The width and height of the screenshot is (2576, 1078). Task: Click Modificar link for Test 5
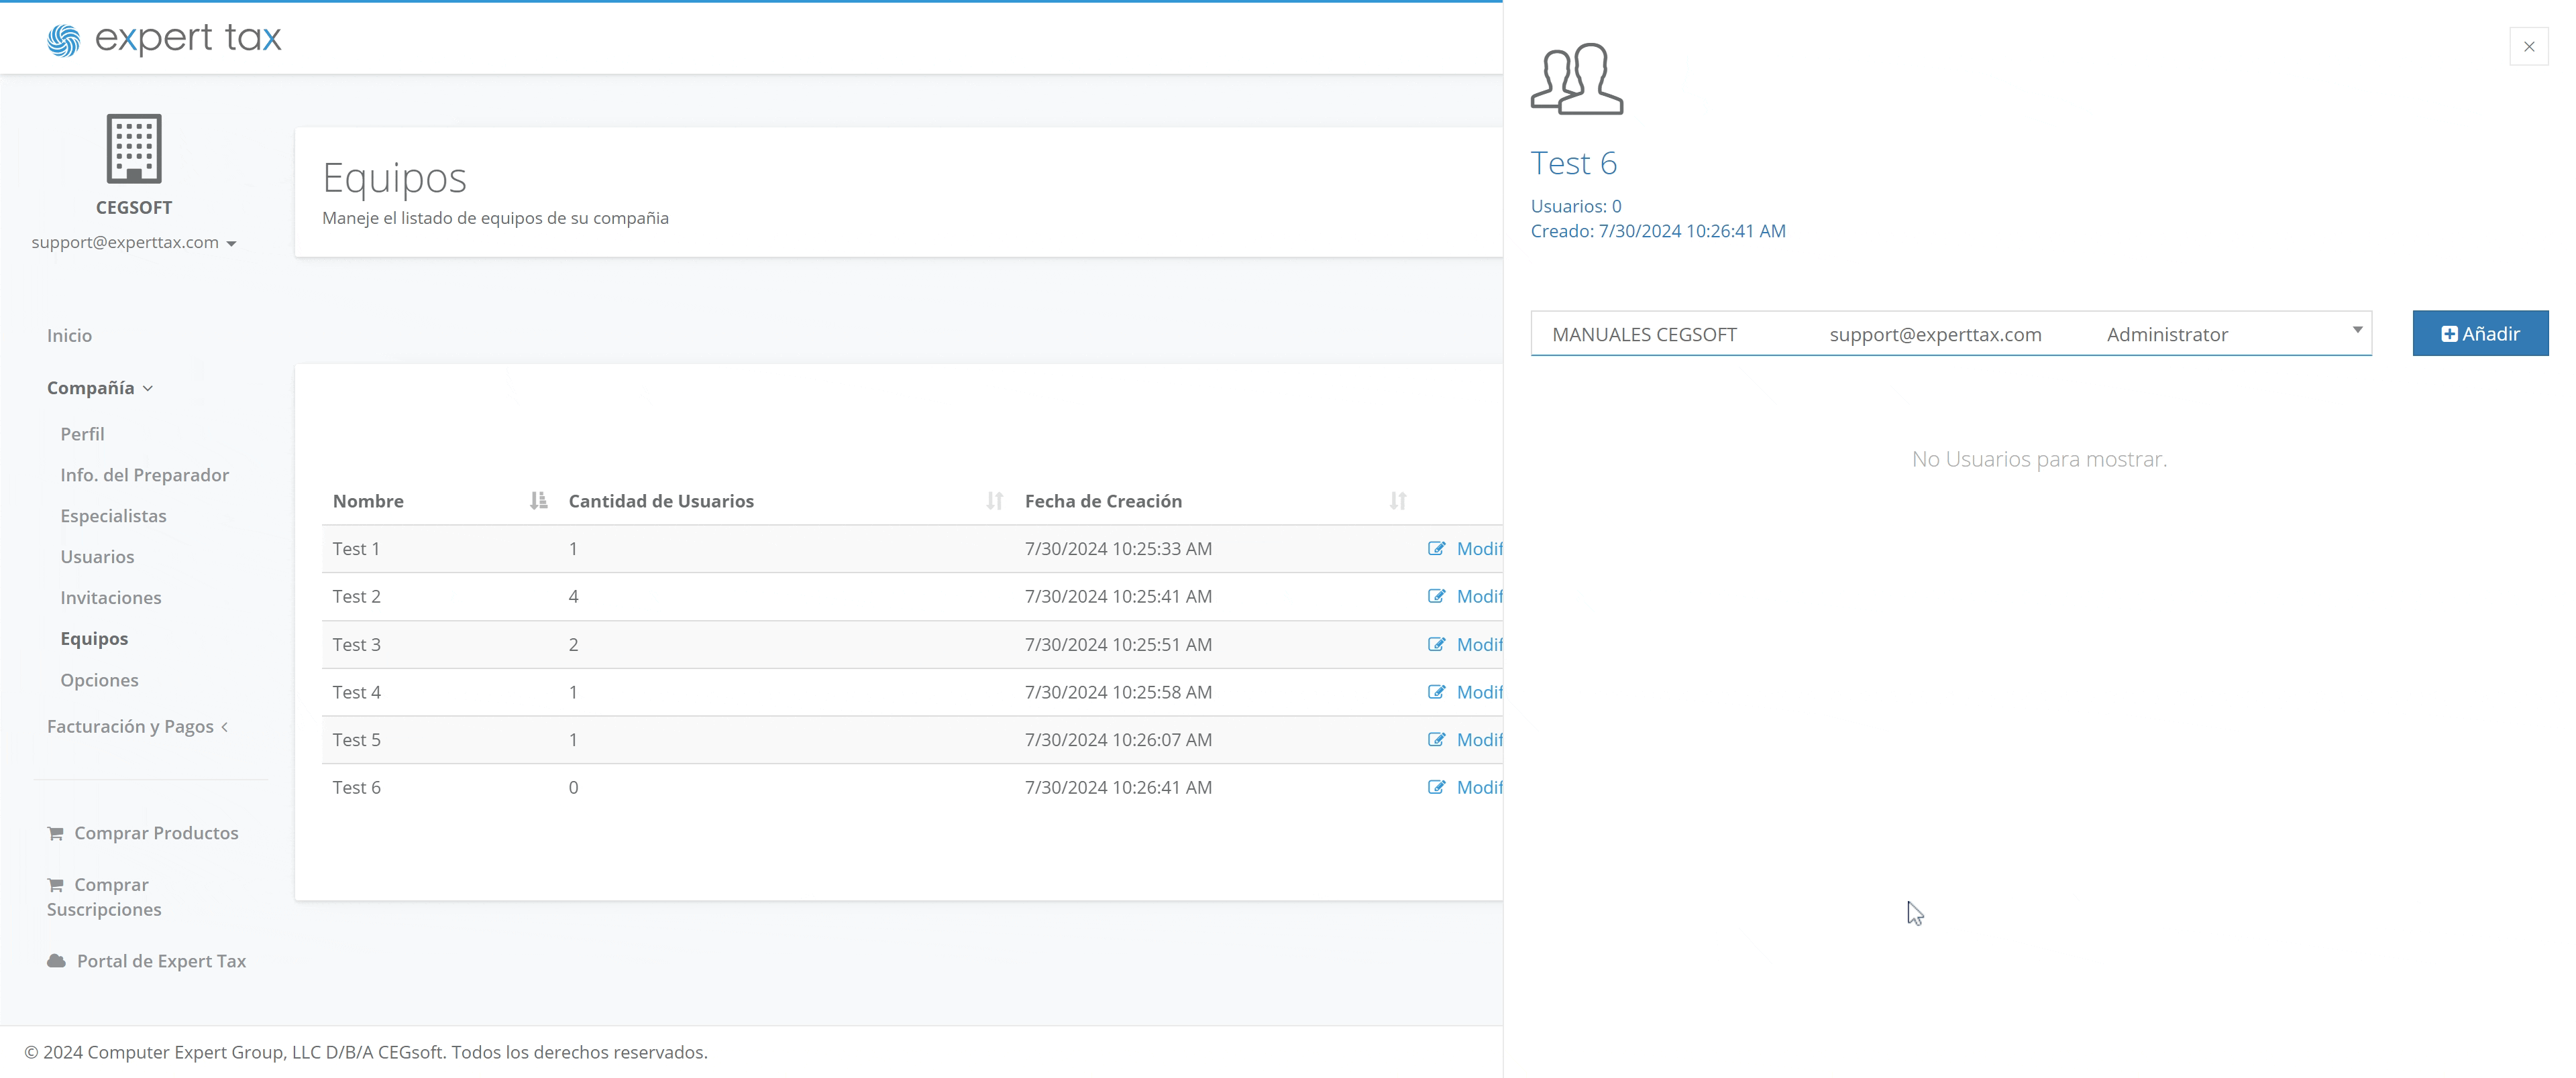[x=1479, y=740]
